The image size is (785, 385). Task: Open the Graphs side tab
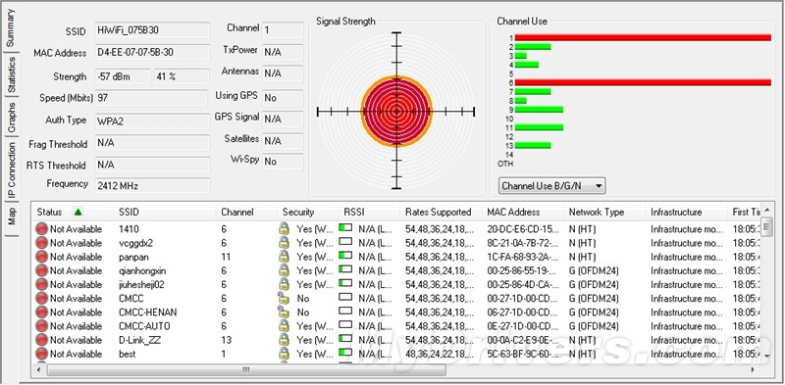coord(11,118)
